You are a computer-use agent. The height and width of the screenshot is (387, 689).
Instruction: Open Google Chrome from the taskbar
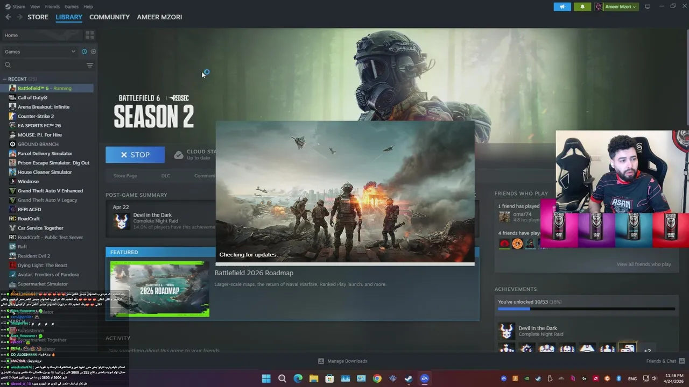(x=377, y=378)
